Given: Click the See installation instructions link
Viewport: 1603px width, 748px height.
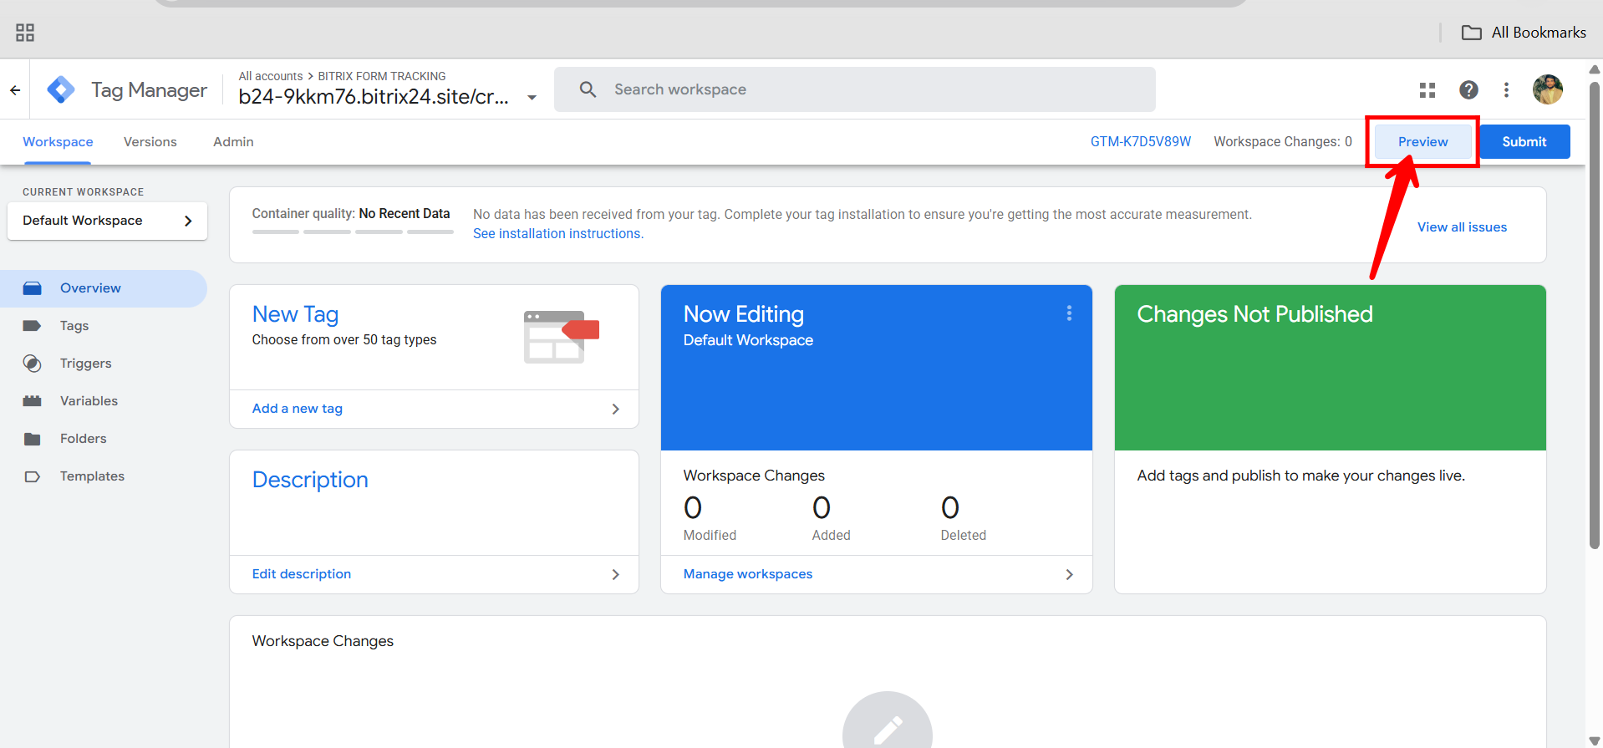Looking at the screenshot, I should (558, 234).
